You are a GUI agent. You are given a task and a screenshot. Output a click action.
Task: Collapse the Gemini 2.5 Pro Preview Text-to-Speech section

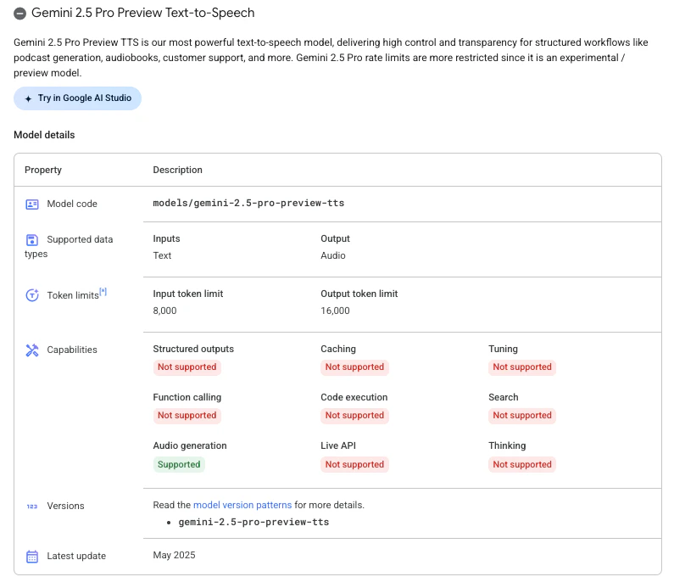pos(19,14)
